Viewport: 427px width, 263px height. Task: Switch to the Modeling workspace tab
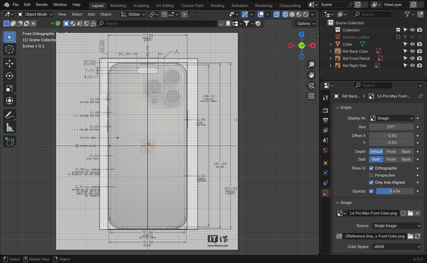pos(118,5)
